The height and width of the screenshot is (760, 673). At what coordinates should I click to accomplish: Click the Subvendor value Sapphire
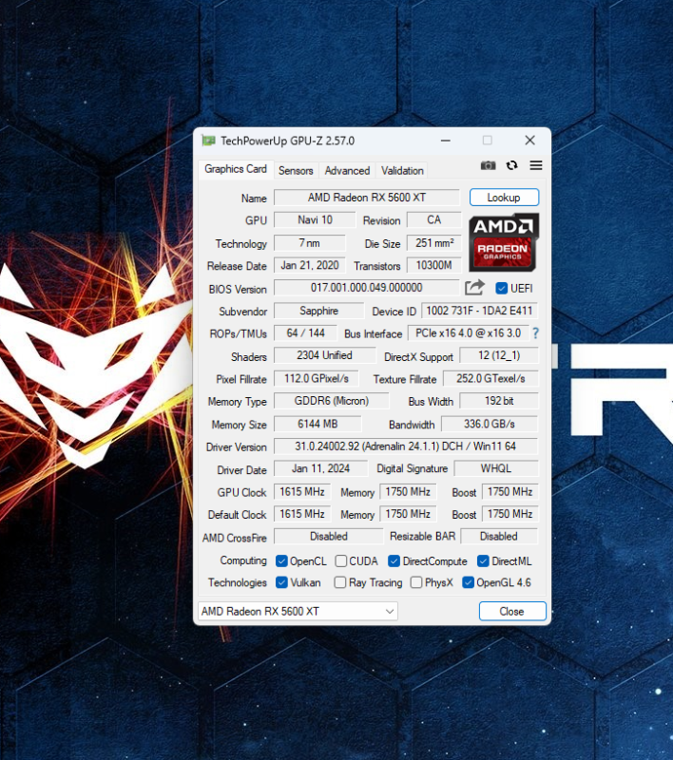(318, 311)
